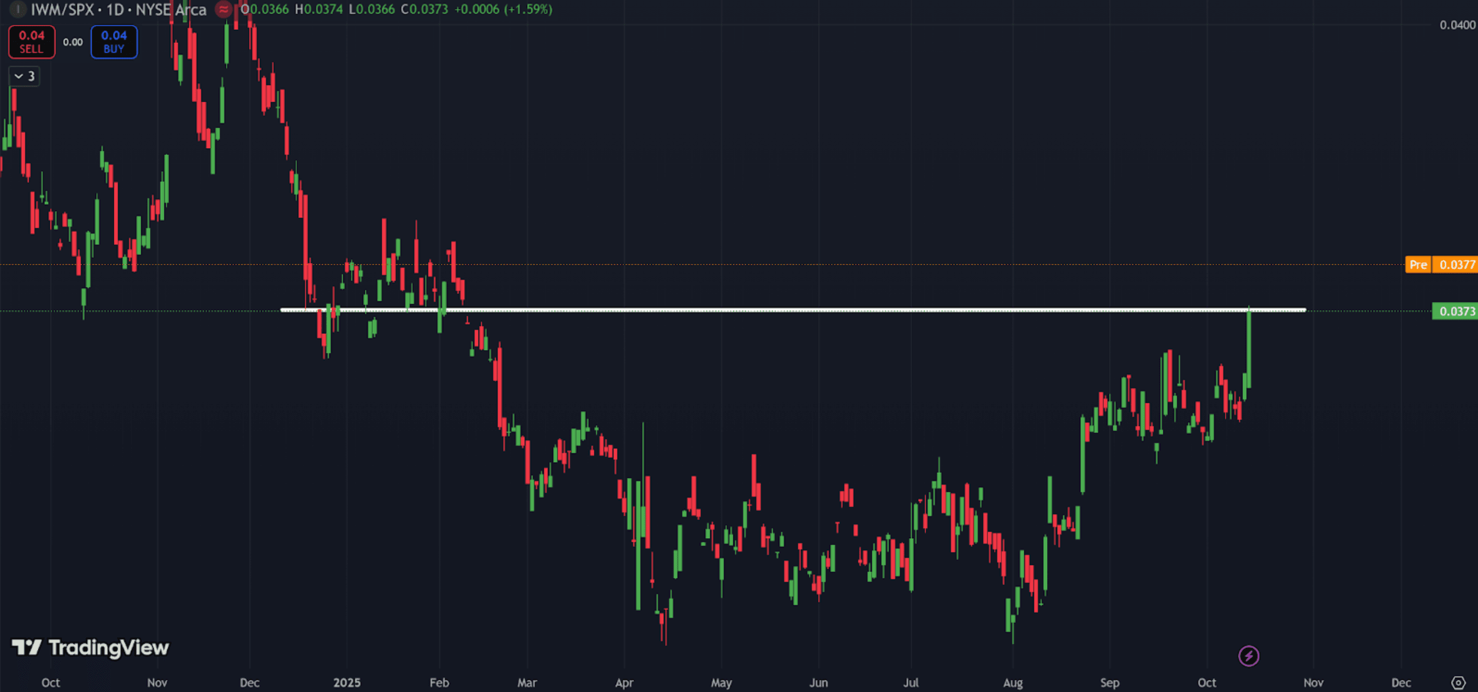The width and height of the screenshot is (1478, 692).
Task: Open chart settings hexagon icon
Action: [x=1458, y=682]
